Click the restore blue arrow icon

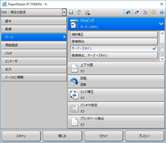(128, 12)
